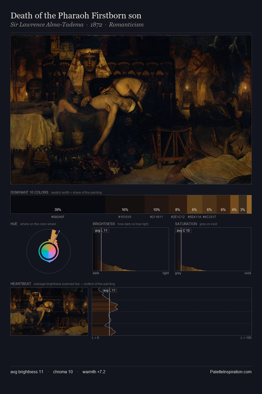Click the DOMINANT 10 COLORS heading

29,192
